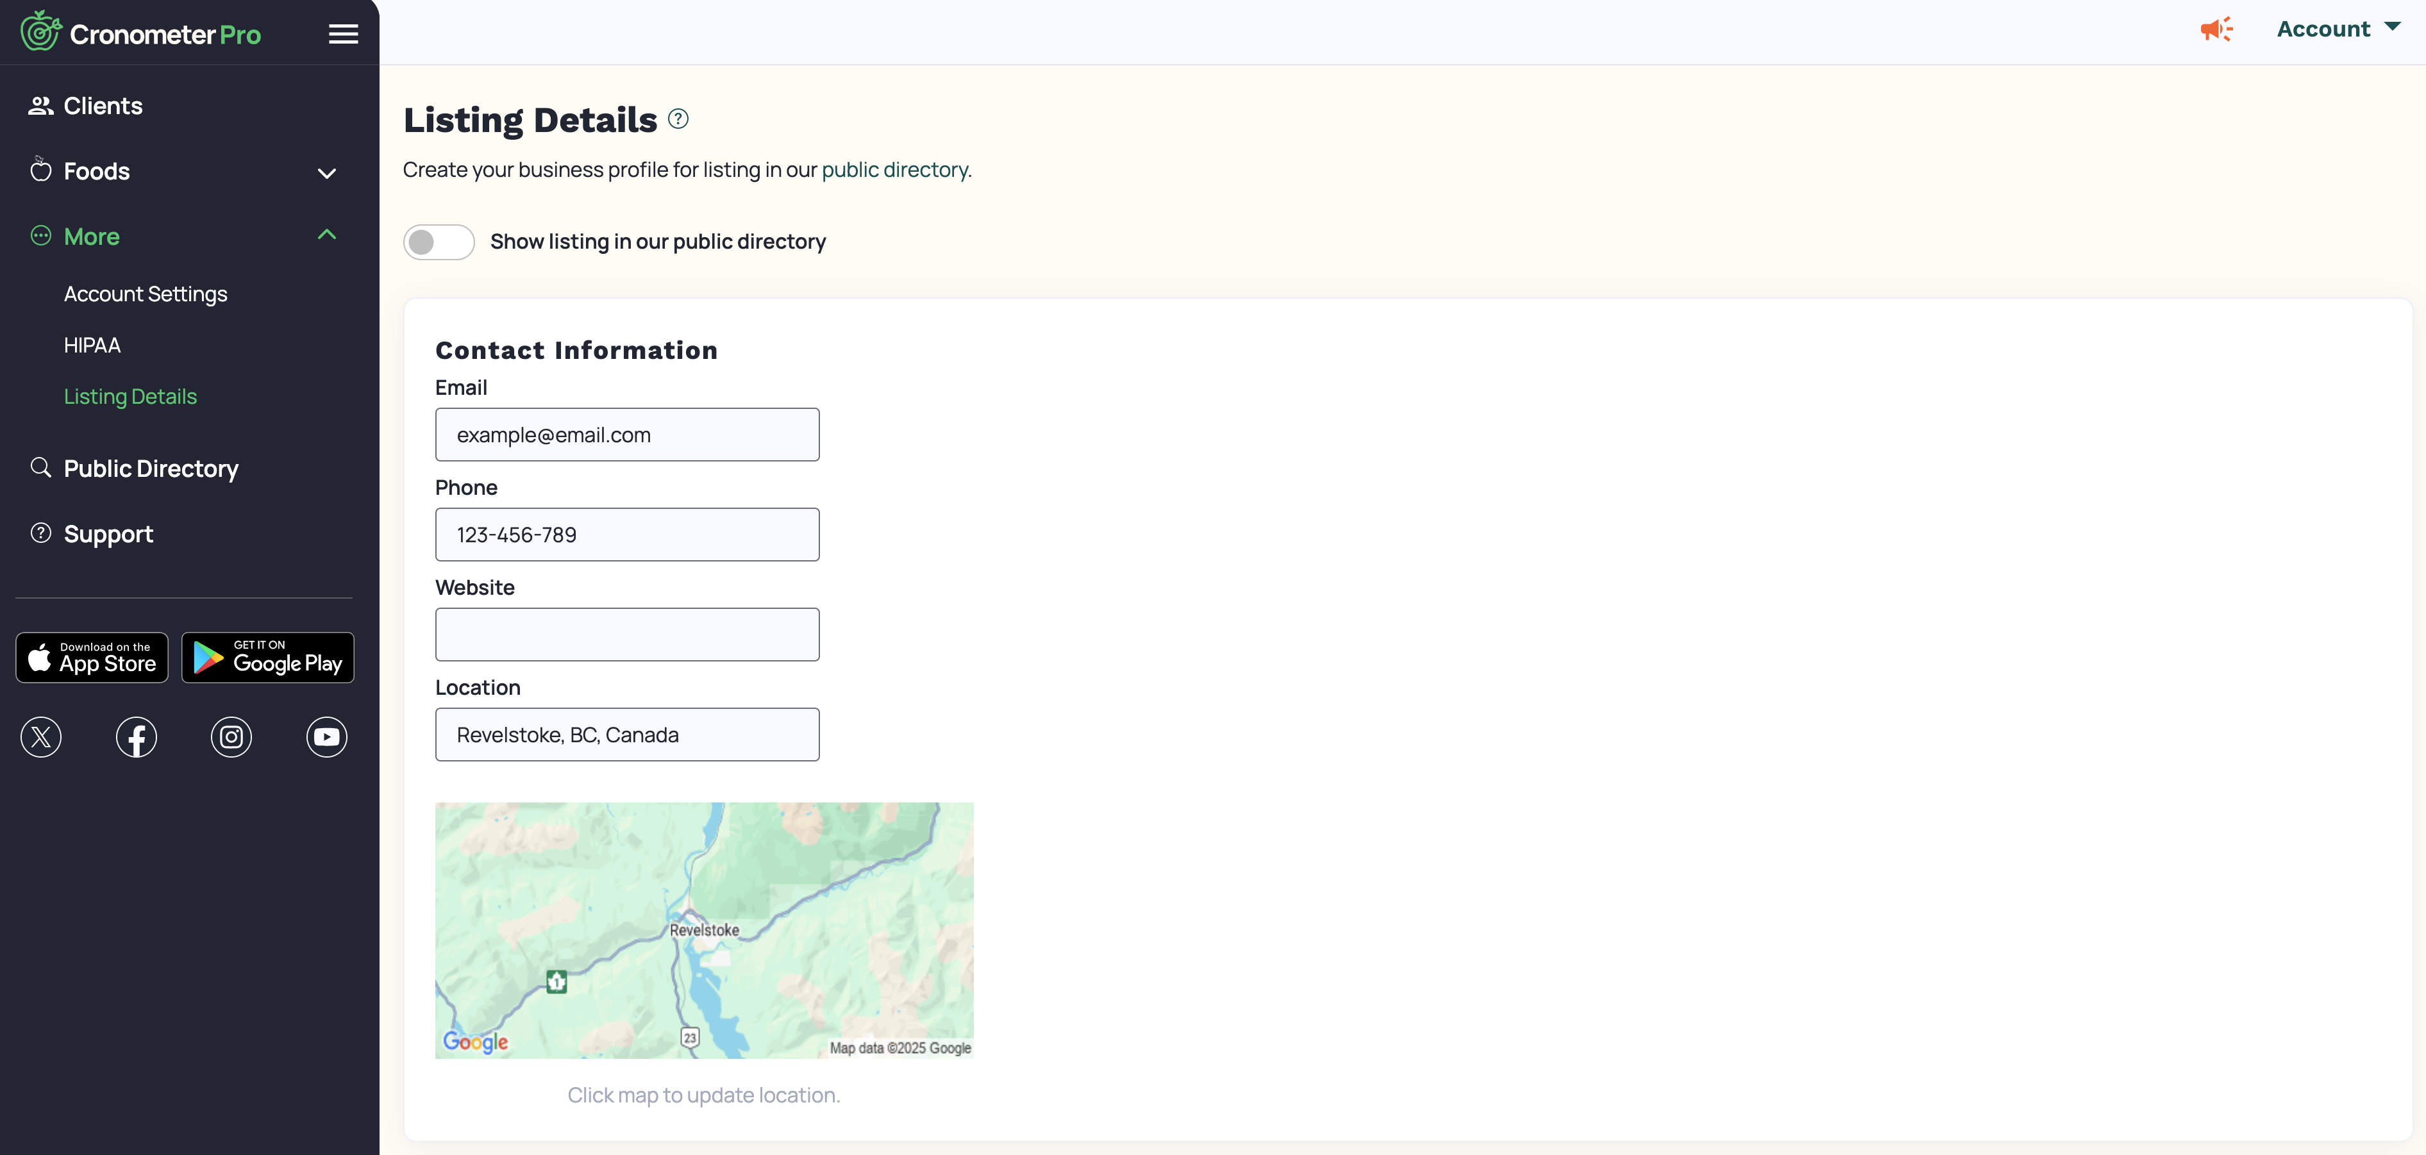
Task: Click the Support question mark icon
Action: [40, 533]
